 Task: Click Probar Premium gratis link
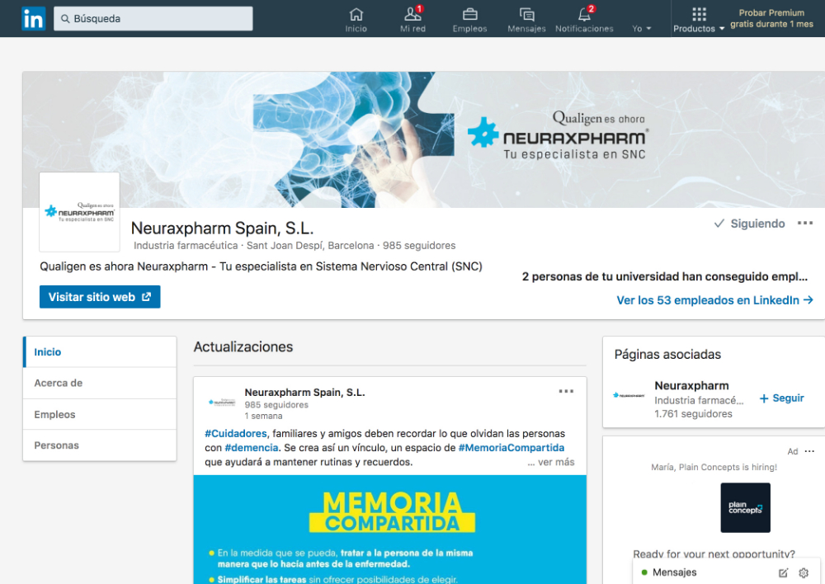771,18
